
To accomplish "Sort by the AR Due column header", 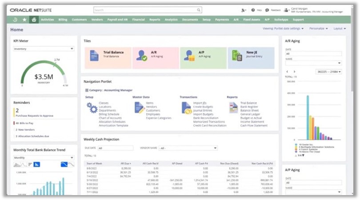I will [126, 164].
